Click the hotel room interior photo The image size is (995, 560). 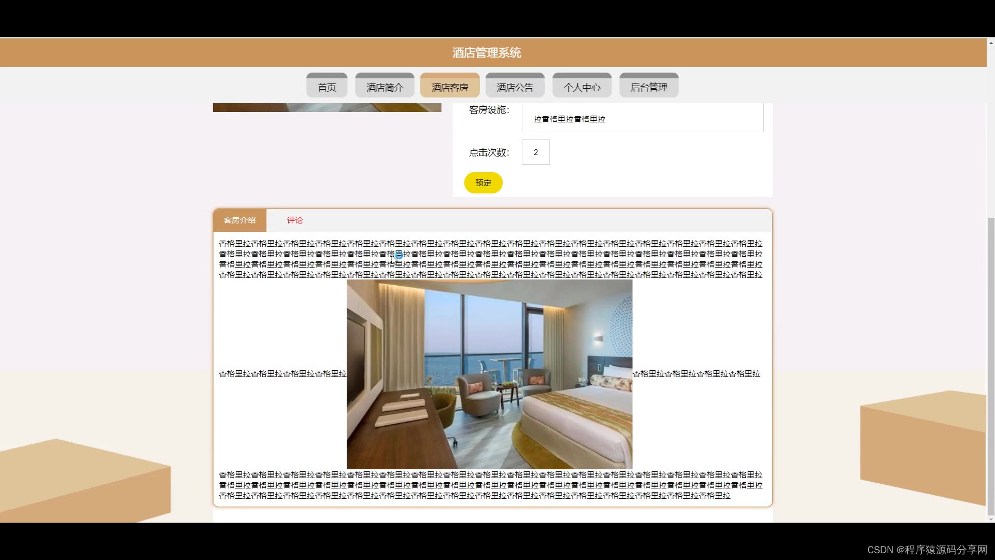point(489,373)
